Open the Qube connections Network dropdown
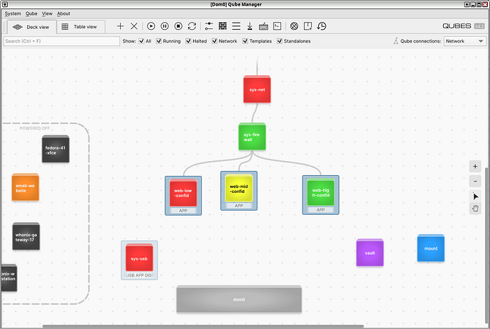 [x=464, y=41]
